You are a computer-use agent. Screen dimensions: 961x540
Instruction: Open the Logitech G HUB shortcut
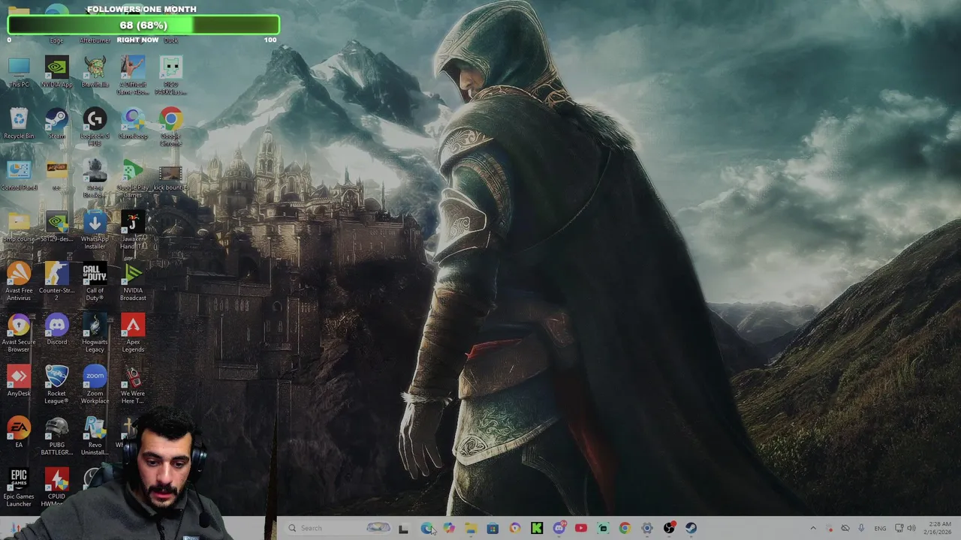point(95,126)
